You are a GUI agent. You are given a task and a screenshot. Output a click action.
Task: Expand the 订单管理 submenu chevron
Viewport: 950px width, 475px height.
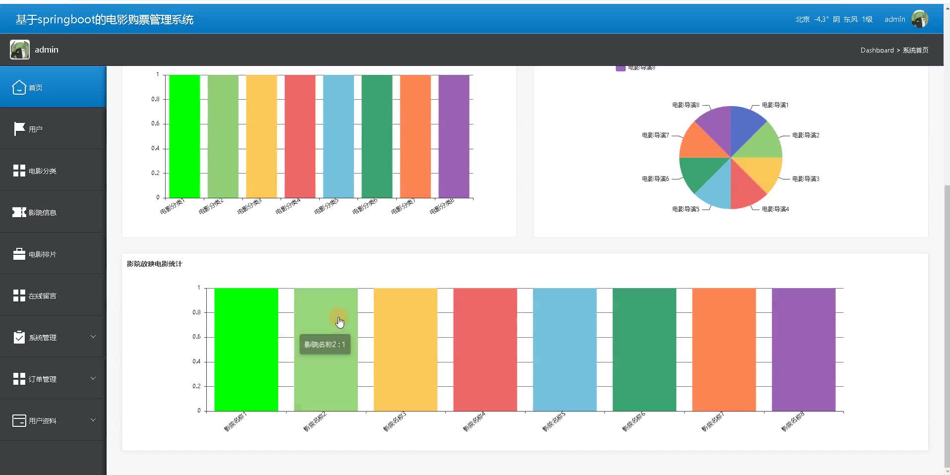[93, 378]
